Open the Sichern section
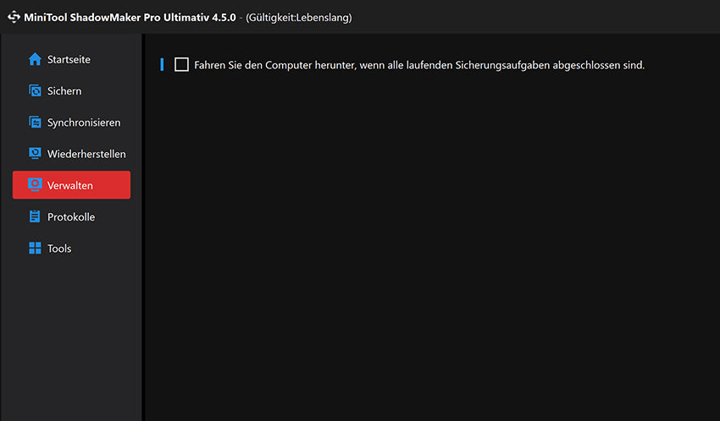Screen dimensions: 720x421 click(x=64, y=91)
